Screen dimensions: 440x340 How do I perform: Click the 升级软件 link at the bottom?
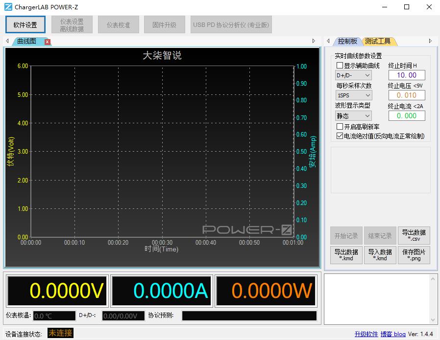coord(366,334)
